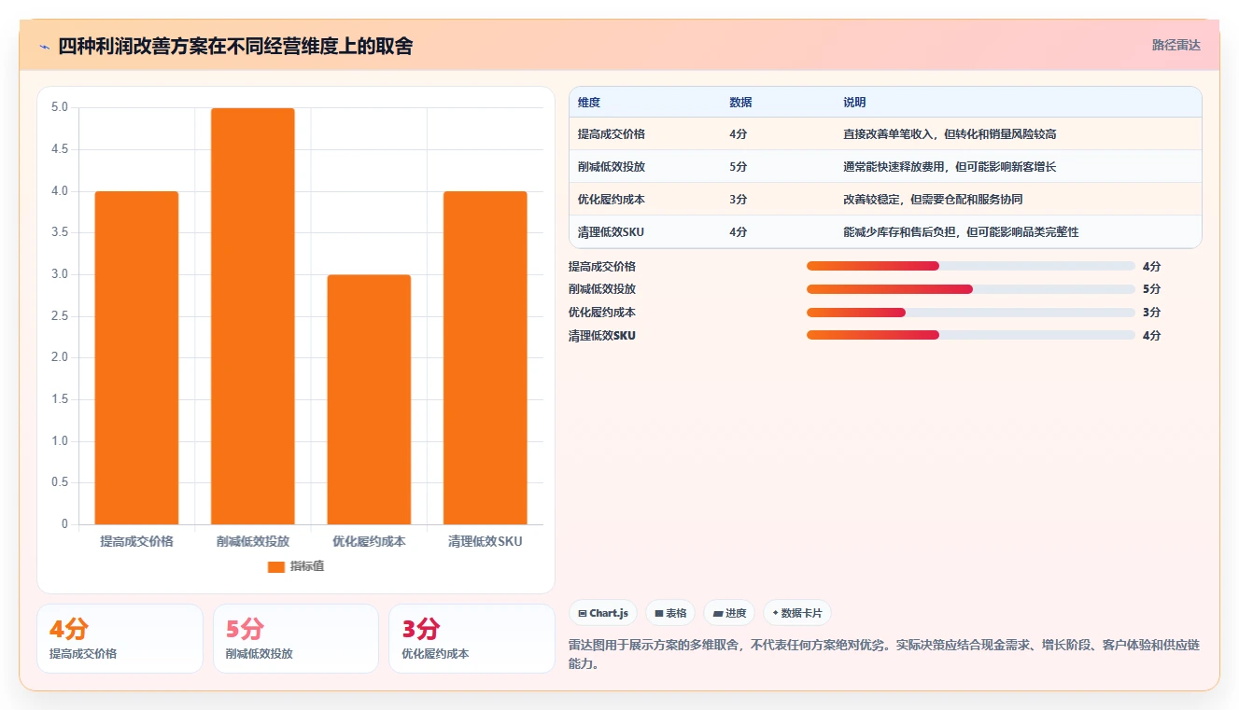Select the 5分 削减低效投放 data card
This screenshot has height=710, width=1239.
296,638
